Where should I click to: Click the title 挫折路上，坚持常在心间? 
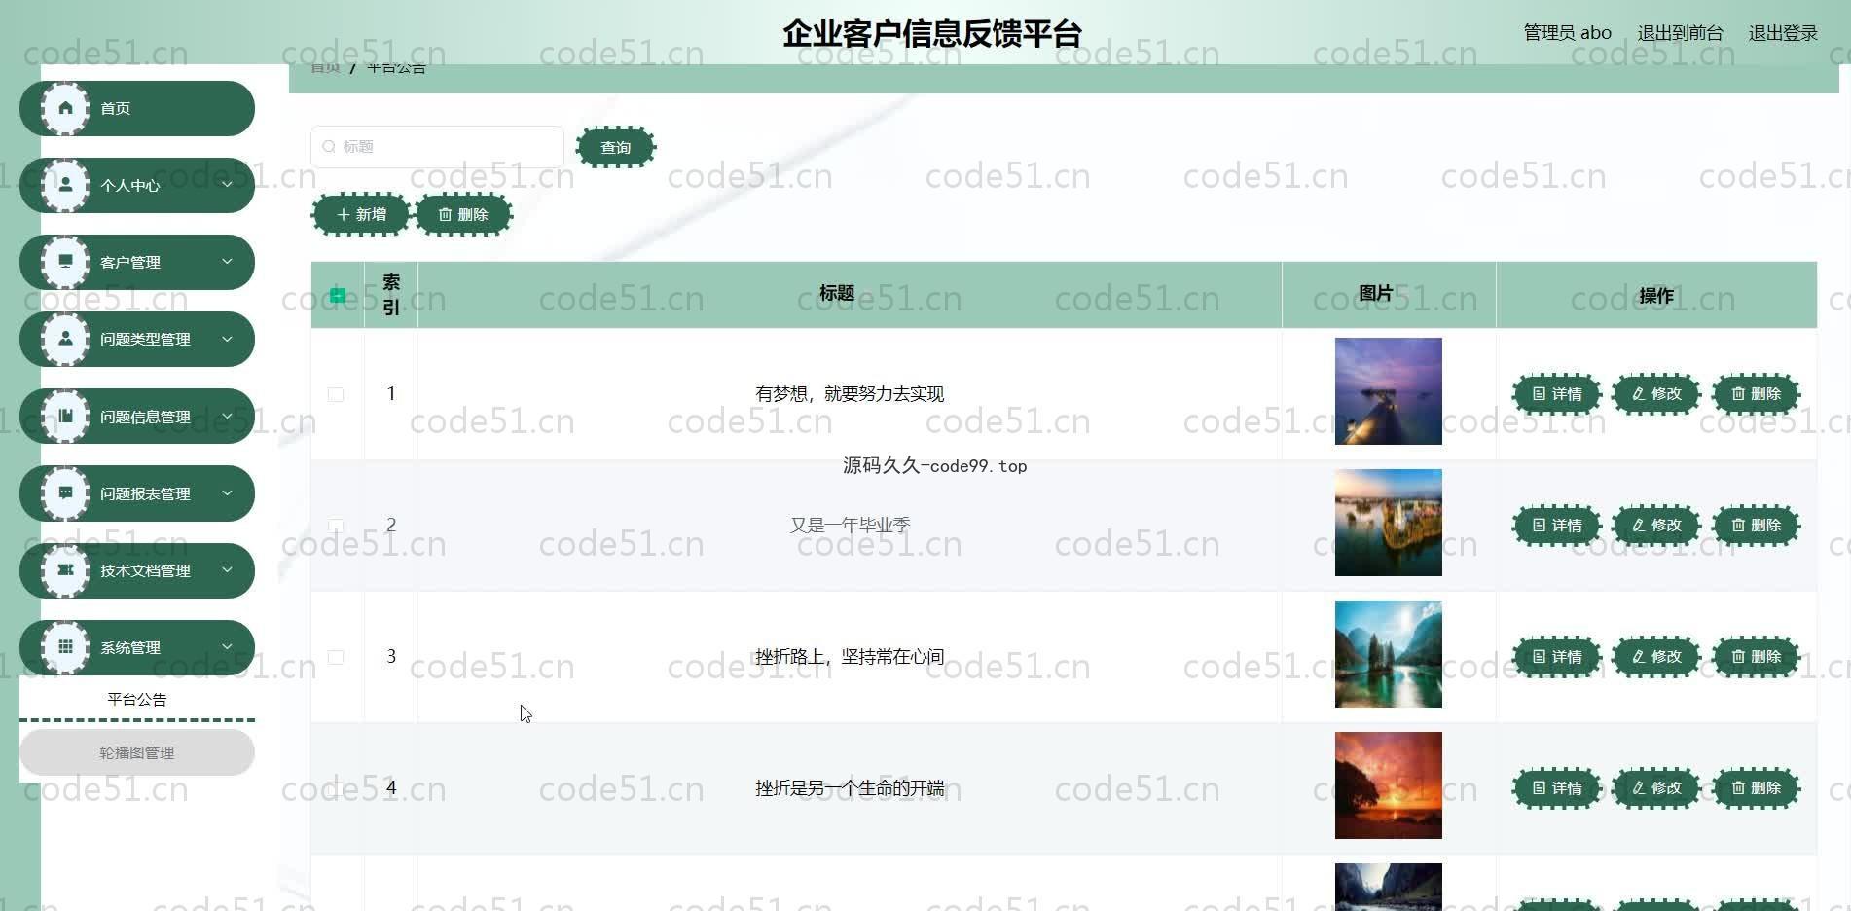pyautogui.click(x=850, y=657)
